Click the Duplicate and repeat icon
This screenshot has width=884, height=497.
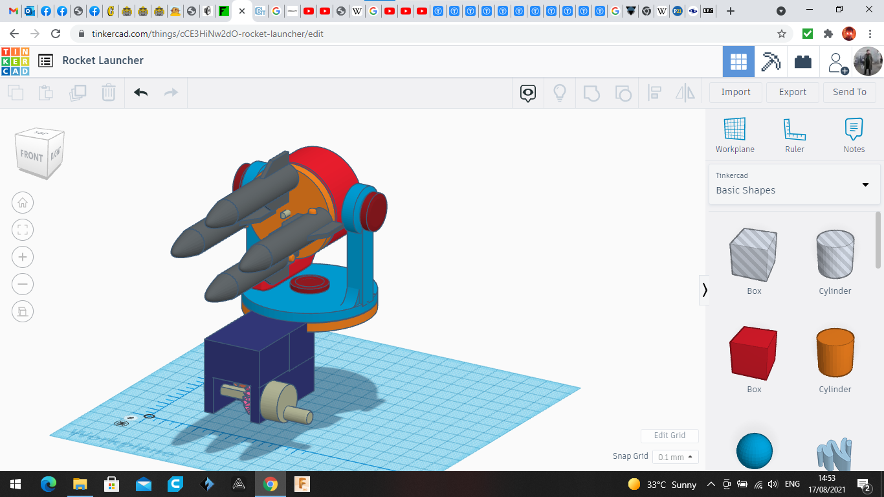78,93
